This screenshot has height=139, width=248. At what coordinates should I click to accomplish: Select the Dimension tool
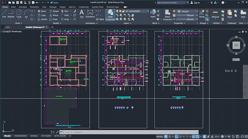[90, 13]
